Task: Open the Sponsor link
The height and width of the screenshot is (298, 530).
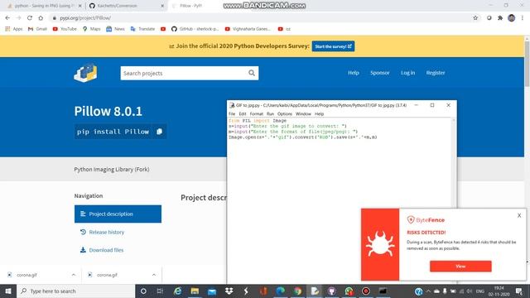Action: (379, 73)
